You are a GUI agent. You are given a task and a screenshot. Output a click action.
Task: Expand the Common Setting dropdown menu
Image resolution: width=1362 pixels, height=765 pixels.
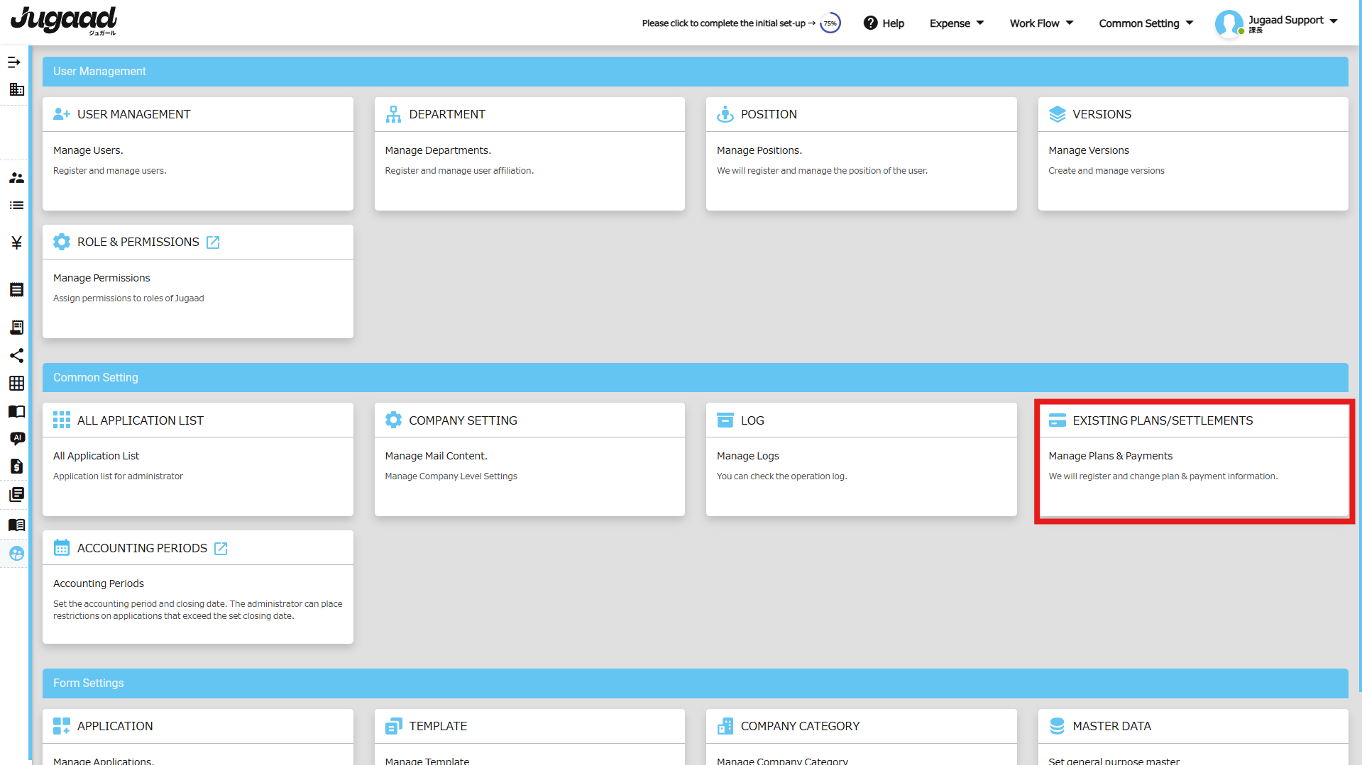click(x=1146, y=23)
